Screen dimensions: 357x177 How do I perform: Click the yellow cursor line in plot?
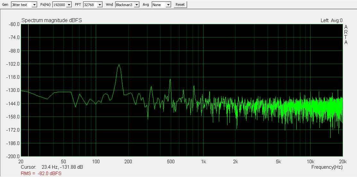(x=28, y=90)
